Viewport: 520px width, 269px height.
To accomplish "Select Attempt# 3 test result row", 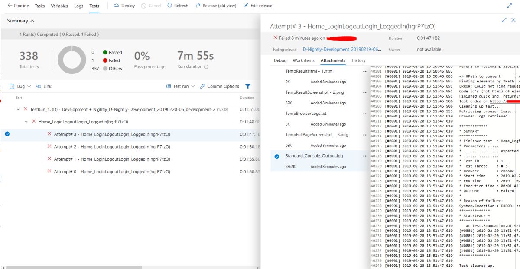I will (130, 134).
